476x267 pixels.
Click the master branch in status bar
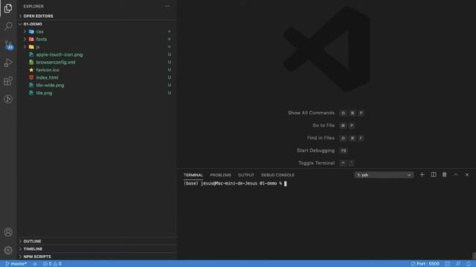coord(16,264)
